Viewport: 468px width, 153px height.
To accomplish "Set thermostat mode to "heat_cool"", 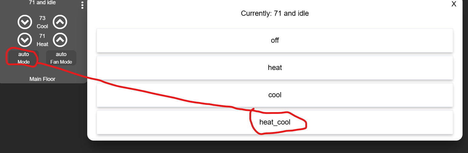I will point(275,122).
